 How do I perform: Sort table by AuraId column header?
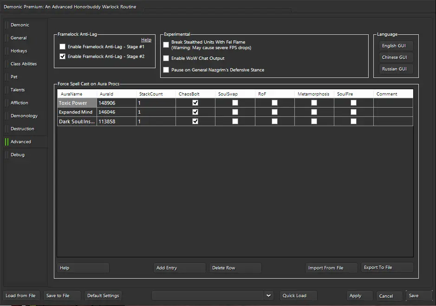click(117, 94)
